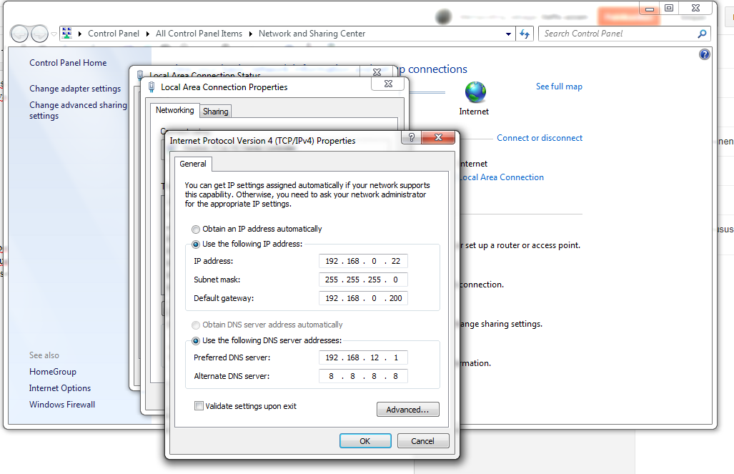Open Change adapter settings
Screen dimensions: 734x474
click(x=75, y=89)
